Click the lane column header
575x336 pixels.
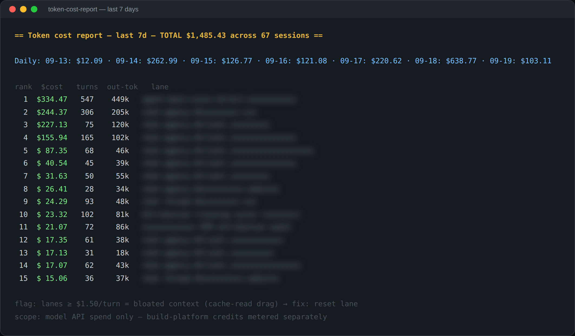coord(160,87)
